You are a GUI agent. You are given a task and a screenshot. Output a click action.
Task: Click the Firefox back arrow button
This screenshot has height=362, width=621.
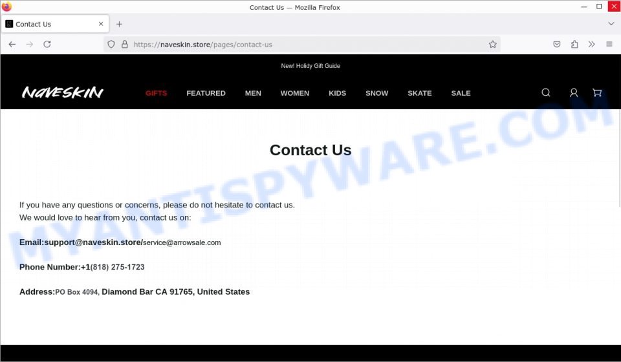[x=12, y=45]
